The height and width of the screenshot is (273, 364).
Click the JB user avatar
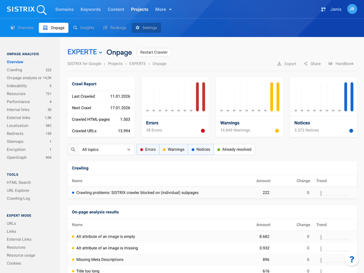click(x=352, y=9)
